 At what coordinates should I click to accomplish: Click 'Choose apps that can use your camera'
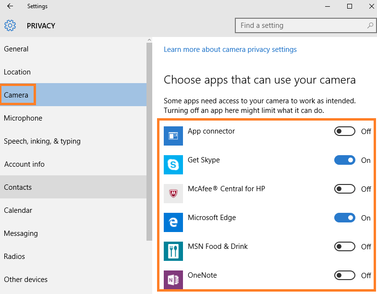(x=260, y=80)
